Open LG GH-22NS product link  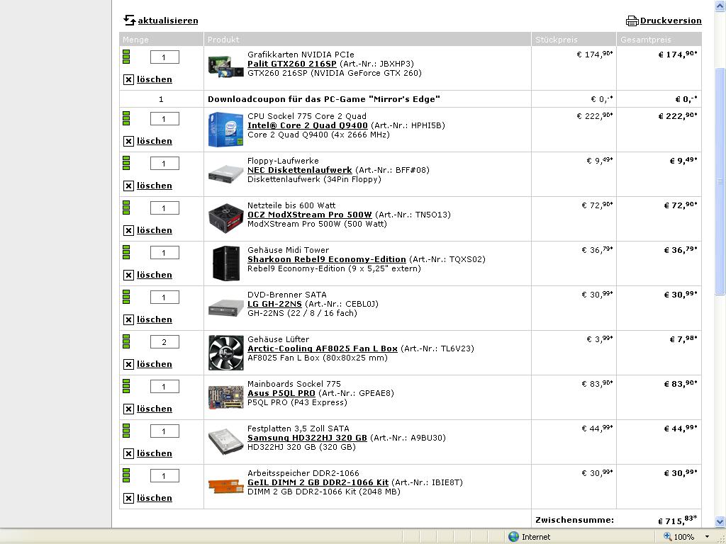[274, 304]
